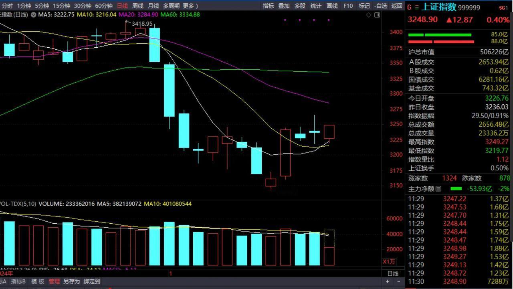Click 另存为 save-as button

71,281
